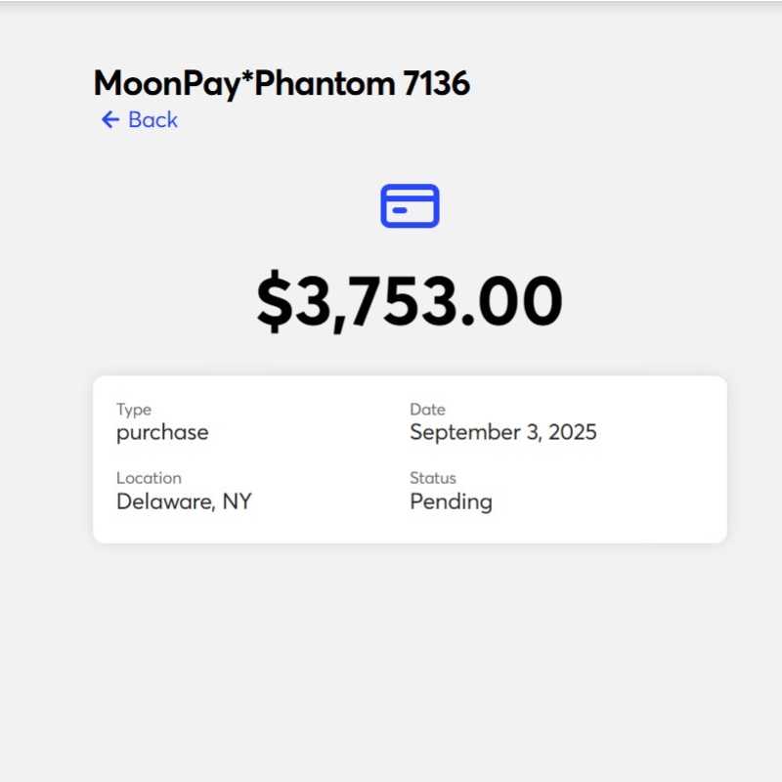
Task: Click the Location label
Action: 149,478
